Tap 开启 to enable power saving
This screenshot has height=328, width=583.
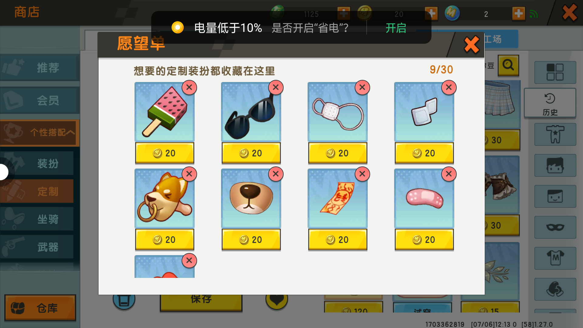point(396,28)
